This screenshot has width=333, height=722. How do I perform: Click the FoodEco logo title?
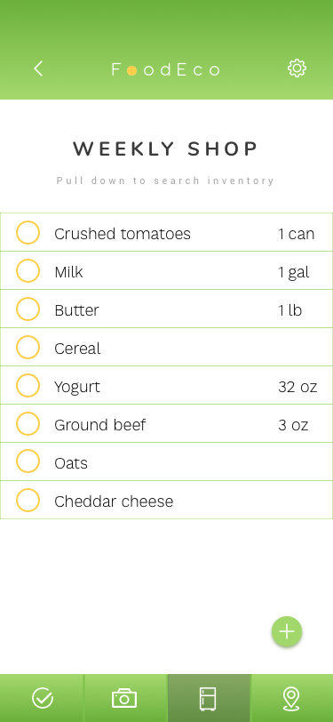click(x=165, y=69)
